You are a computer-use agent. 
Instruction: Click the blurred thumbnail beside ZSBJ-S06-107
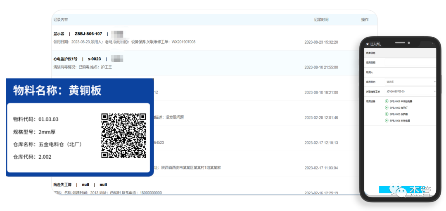[x=117, y=34]
